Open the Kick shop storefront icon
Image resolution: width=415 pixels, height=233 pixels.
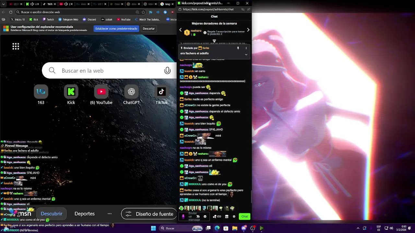coord(227,216)
